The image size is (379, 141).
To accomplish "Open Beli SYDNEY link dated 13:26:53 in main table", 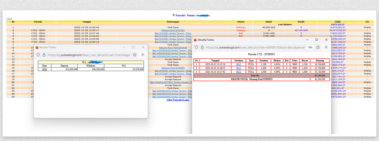I will point(173,36).
